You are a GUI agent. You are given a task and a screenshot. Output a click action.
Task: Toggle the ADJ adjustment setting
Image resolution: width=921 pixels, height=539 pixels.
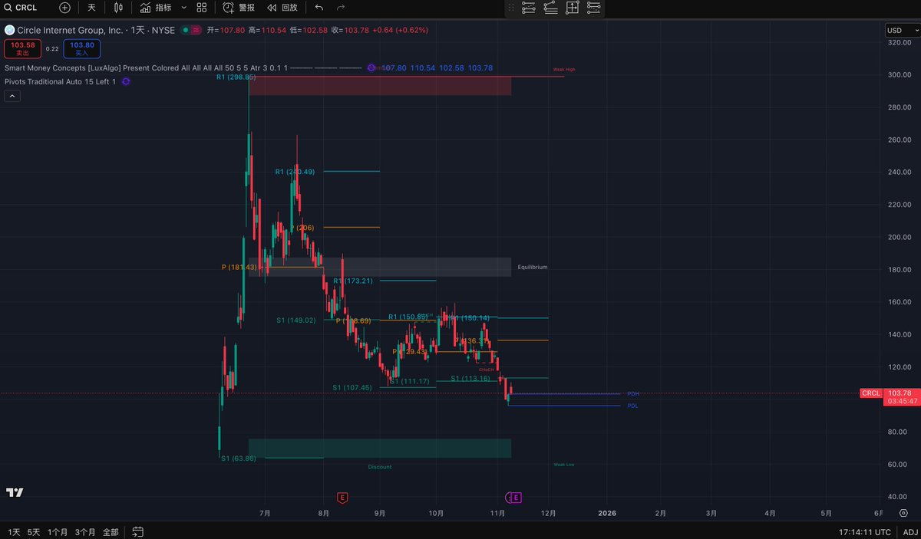click(909, 531)
